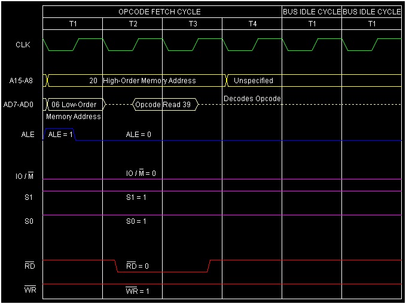
Task: Click the A15-A8 signal label
Action: (x=21, y=81)
